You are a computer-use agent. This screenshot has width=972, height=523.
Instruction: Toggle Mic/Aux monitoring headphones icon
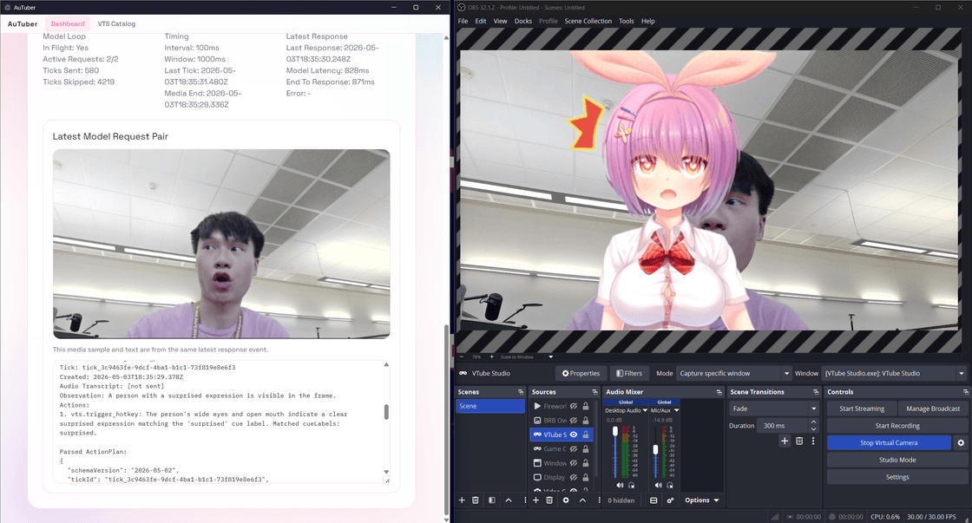pyautogui.click(x=669, y=485)
